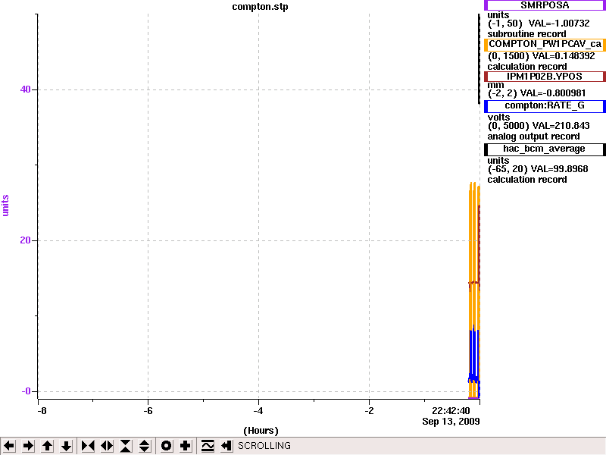Click the VAL=0.148392 readout text
This screenshot has width=606, height=455.
(564, 56)
